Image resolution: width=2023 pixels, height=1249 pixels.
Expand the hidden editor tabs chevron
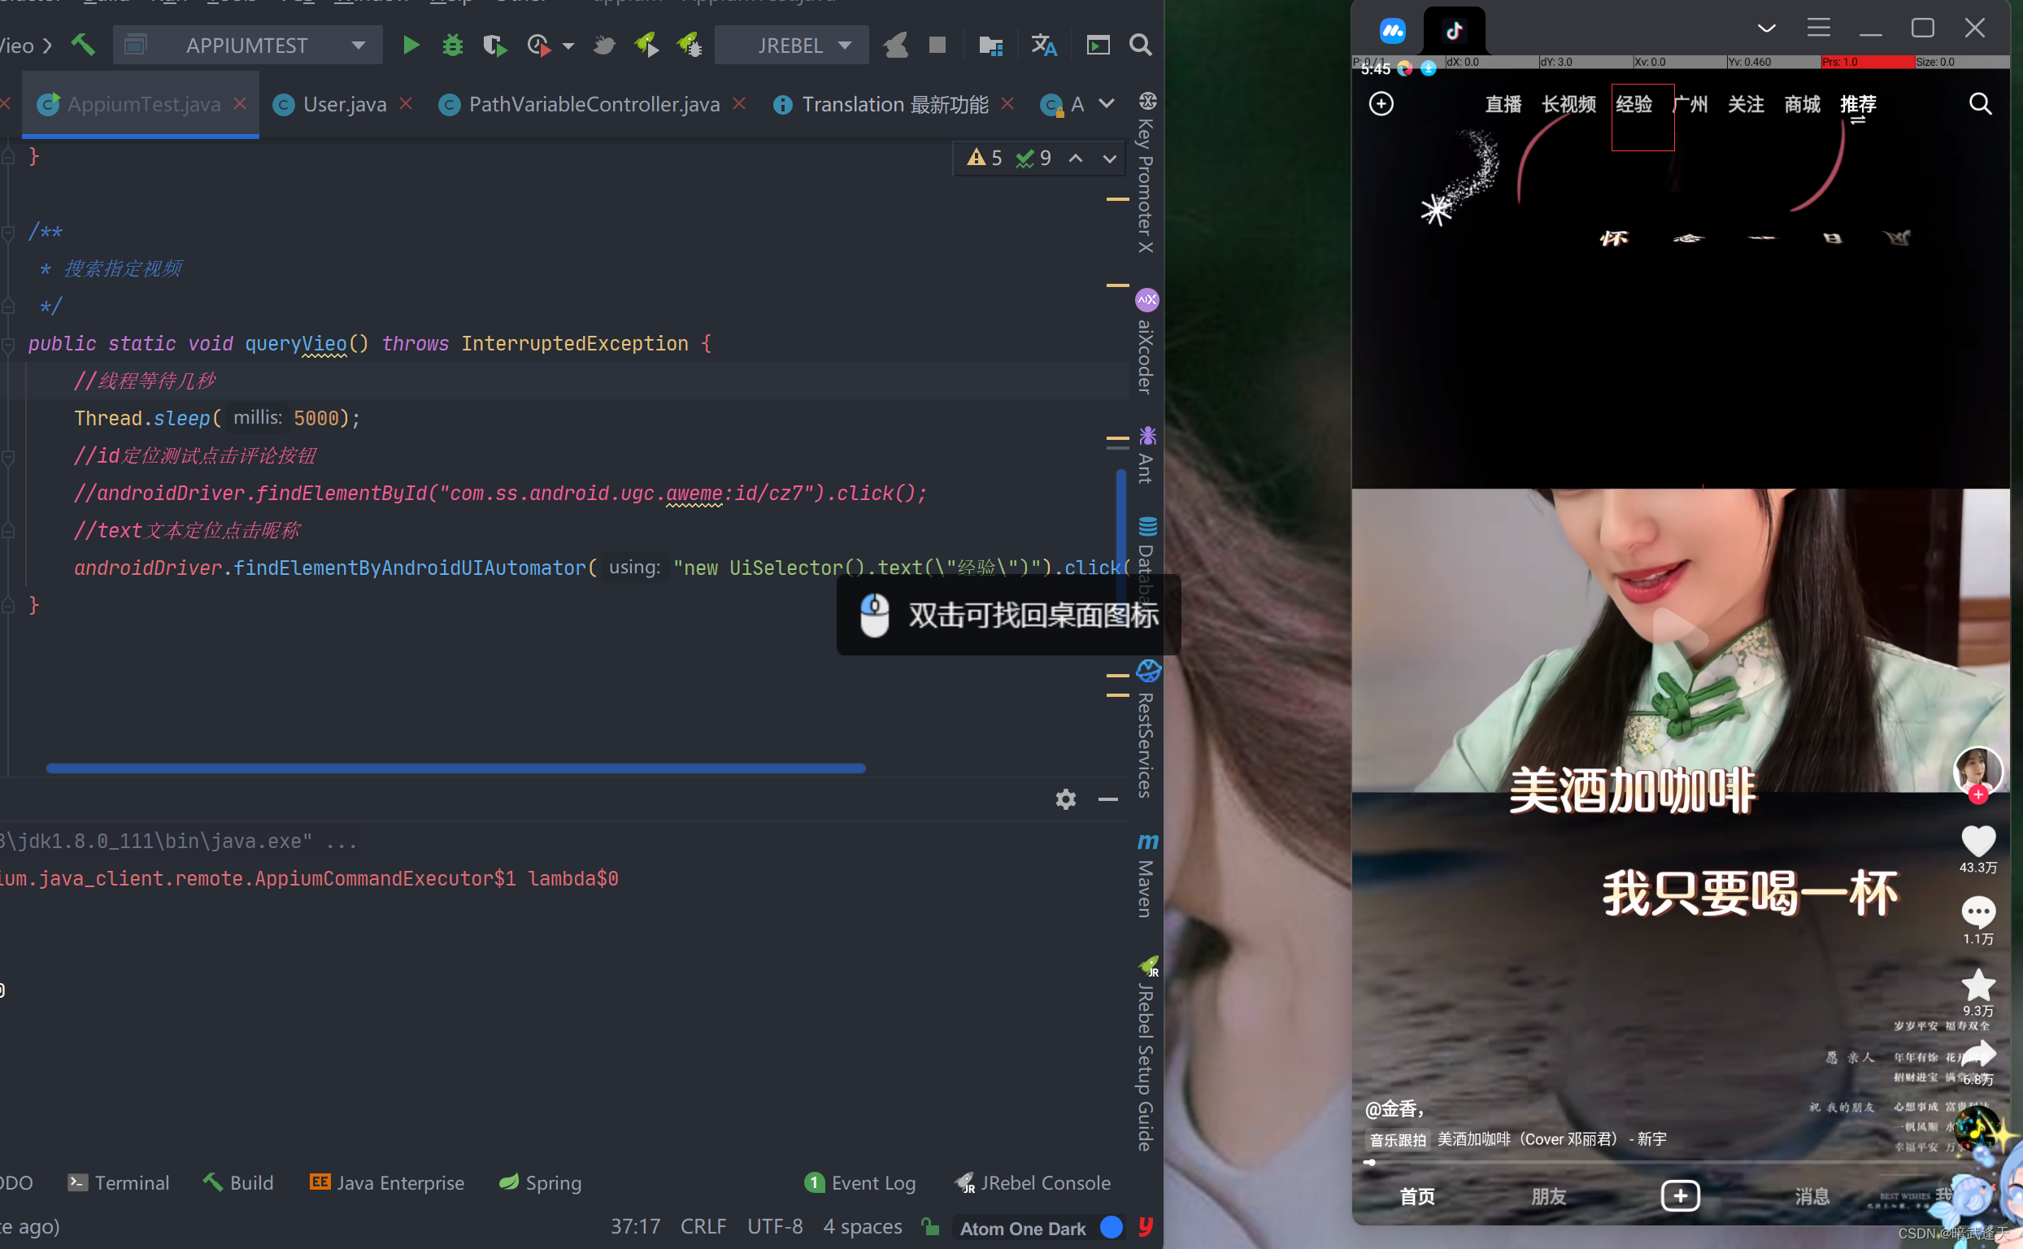coord(1107,104)
